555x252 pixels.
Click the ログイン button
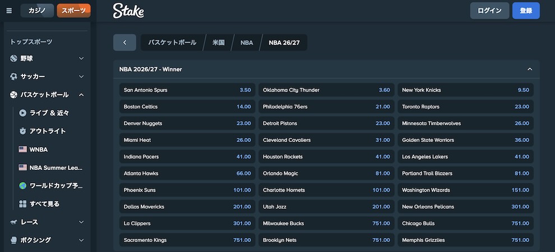click(x=489, y=11)
